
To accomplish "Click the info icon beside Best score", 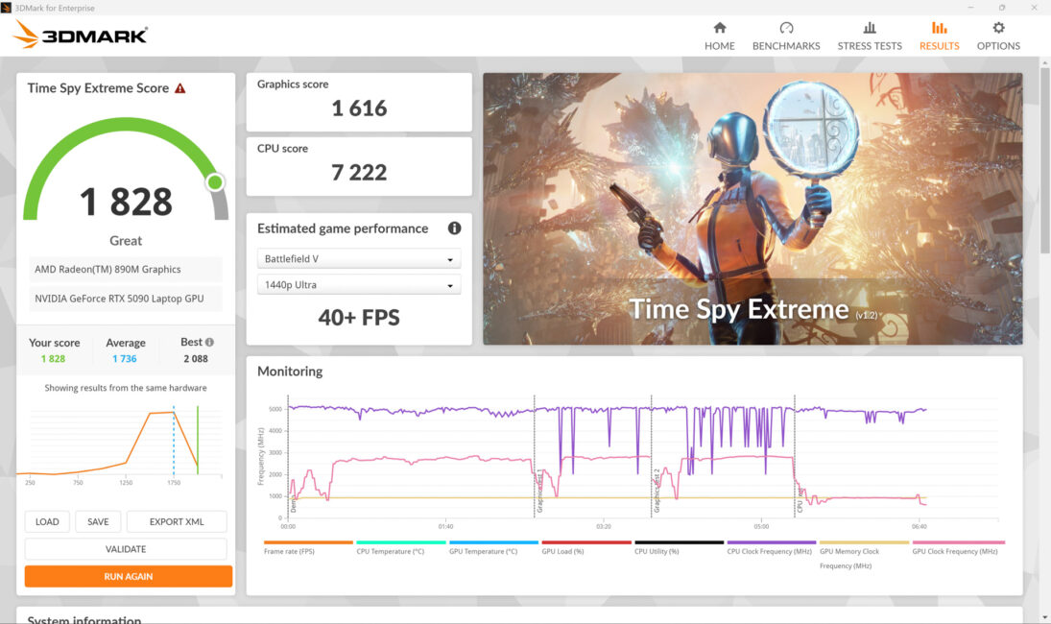I will point(209,342).
